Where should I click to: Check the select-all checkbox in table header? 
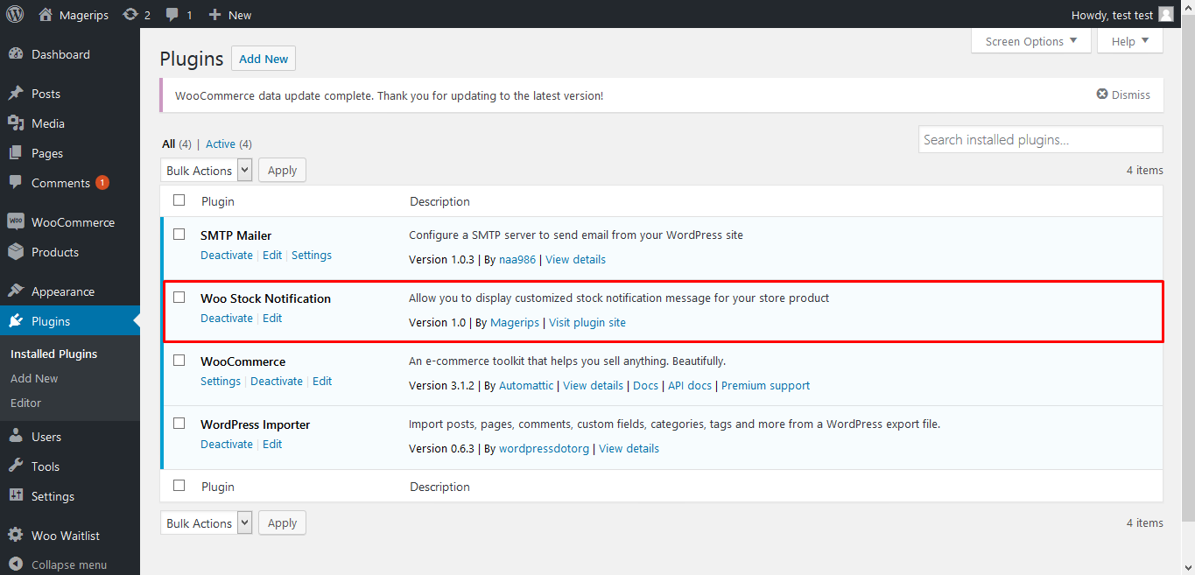pyautogui.click(x=179, y=200)
